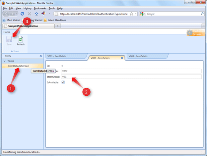207x156 pixels.
Task: Click the browser forward arrow button
Action: (12, 14)
